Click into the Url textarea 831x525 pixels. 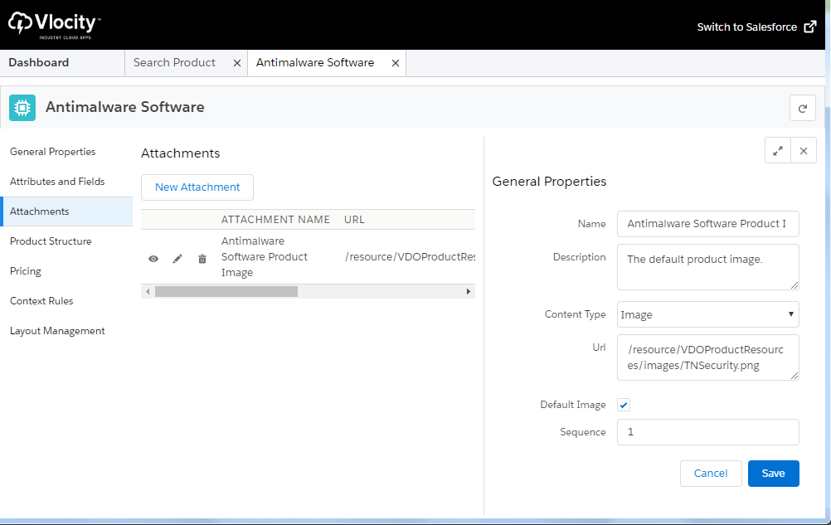coord(707,357)
